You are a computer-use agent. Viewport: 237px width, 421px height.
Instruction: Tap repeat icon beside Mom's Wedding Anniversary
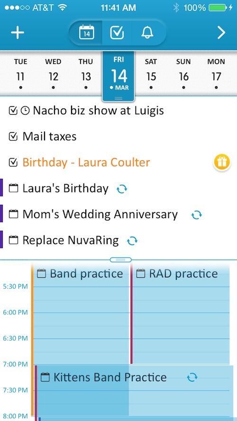(196, 215)
